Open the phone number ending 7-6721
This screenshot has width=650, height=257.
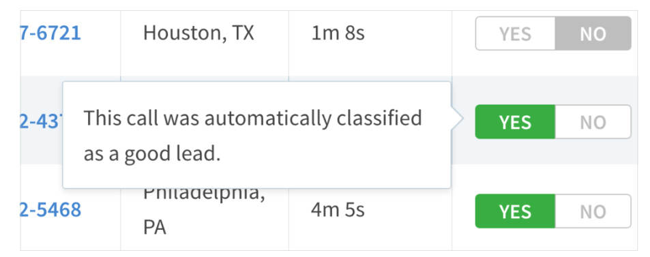click(50, 33)
